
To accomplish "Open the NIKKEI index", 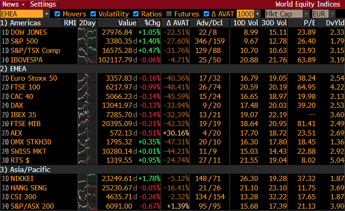I will (x=22, y=179).
